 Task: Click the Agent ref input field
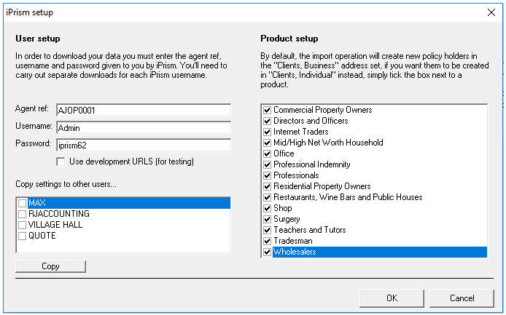coord(141,110)
